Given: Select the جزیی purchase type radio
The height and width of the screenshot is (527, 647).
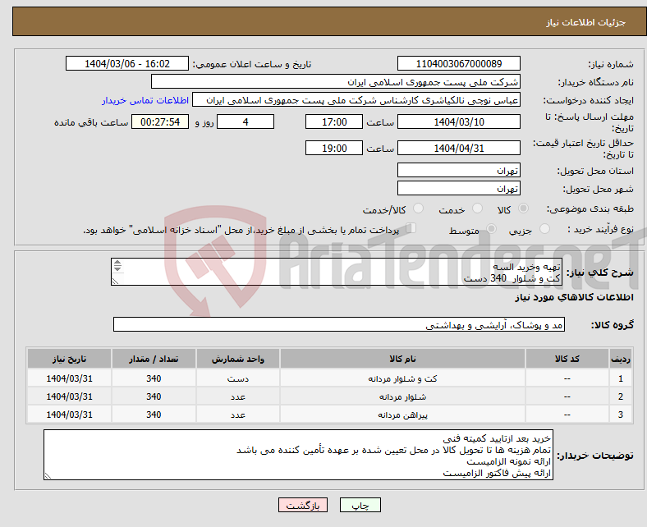Looking at the screenshot, I should (544, 229).
